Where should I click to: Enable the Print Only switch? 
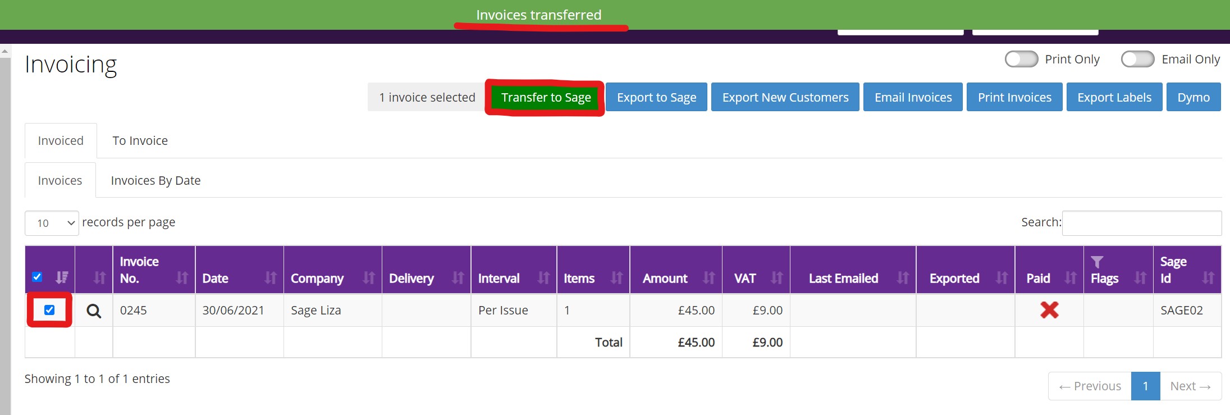(x=1021, y=59)
